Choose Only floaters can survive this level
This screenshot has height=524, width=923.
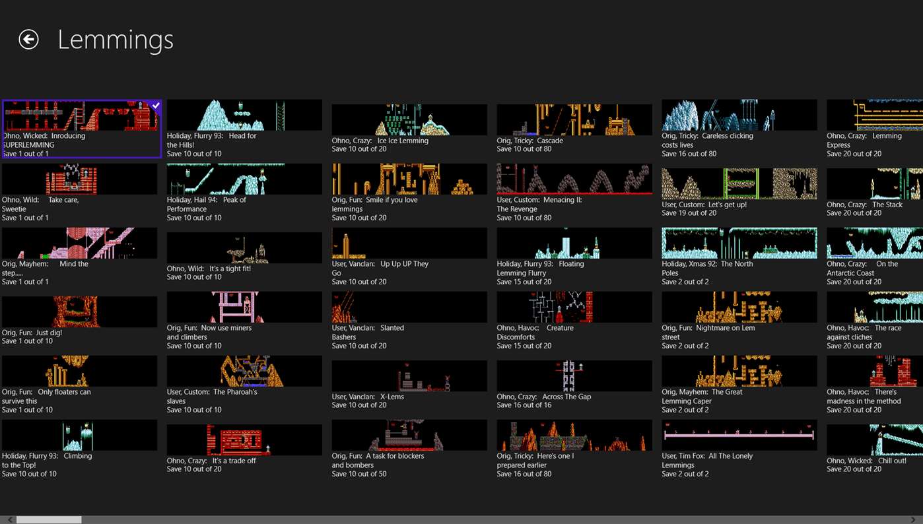[x=79, y=385]
